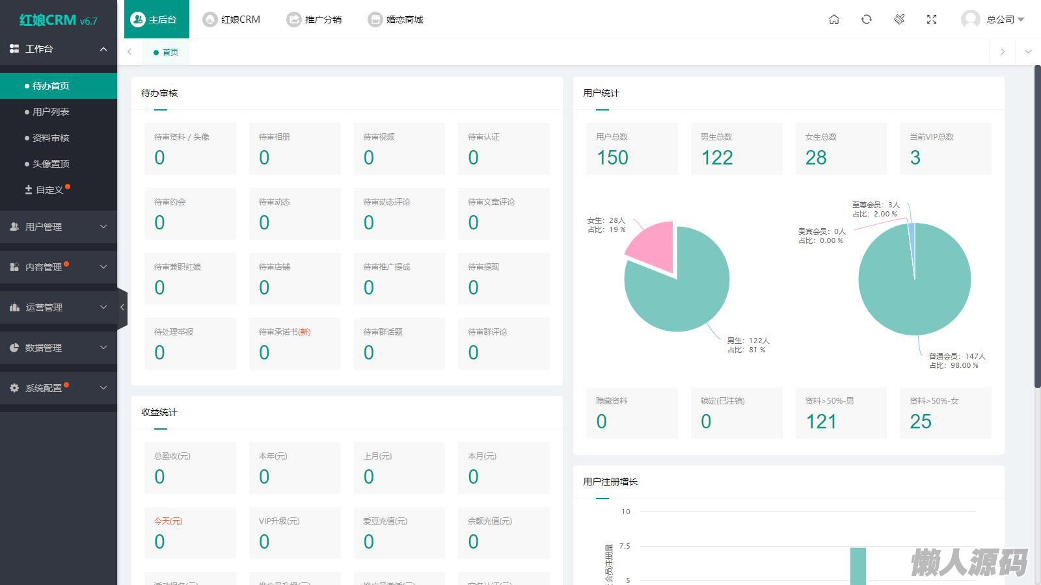Screen dimensions: 1041x585
Task: Collapse sidebar with the arrow handle
Action: pyautogui.click(x=122, y=307)
